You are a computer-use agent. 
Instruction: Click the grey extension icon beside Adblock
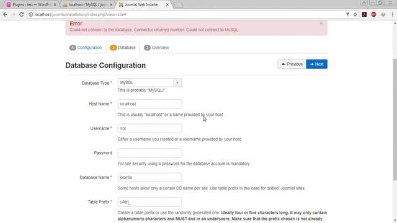tap(383, 15)
